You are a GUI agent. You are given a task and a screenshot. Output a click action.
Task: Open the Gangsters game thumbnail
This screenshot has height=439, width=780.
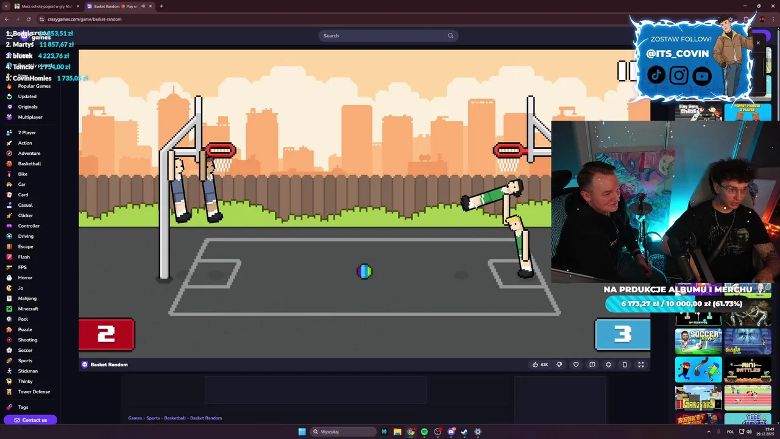[698, 398]
